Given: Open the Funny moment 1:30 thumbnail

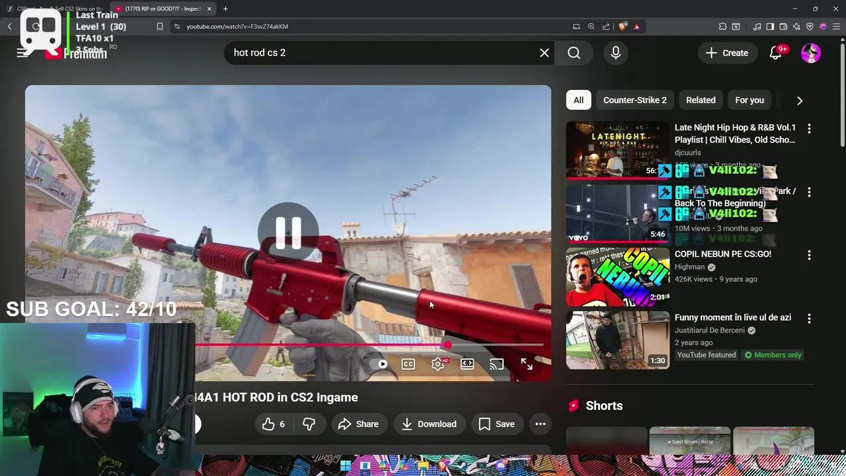Looking at the screenshot, I should click(617, 340).
